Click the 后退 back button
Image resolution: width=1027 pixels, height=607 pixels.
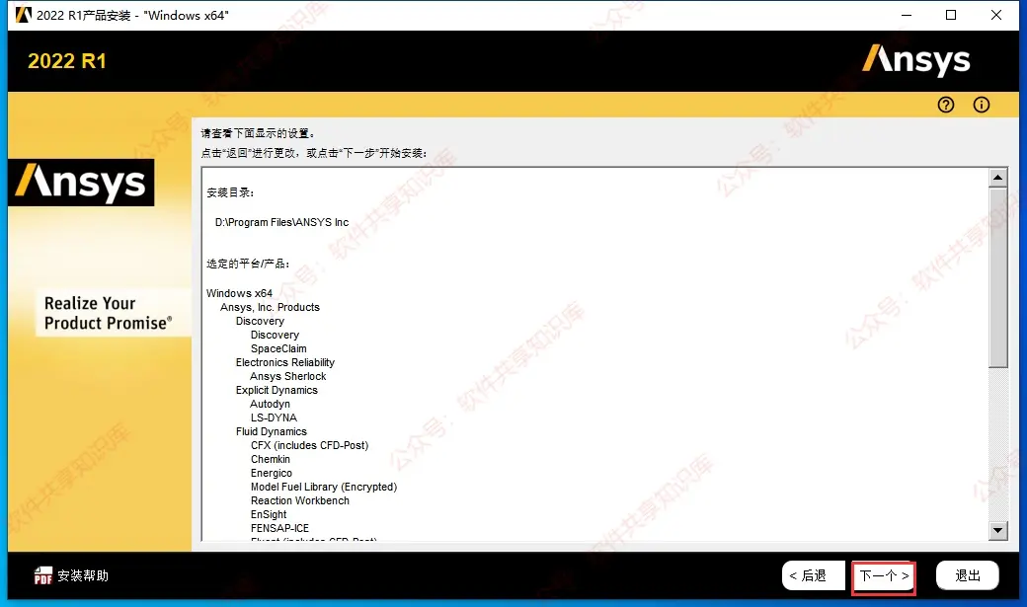pos(813,575)
